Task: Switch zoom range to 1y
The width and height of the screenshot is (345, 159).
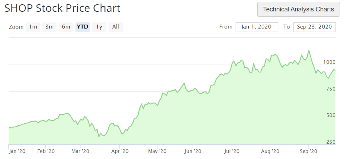Action: pyautogui.click(x=99, y=27)
